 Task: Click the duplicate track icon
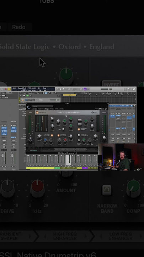24,96
